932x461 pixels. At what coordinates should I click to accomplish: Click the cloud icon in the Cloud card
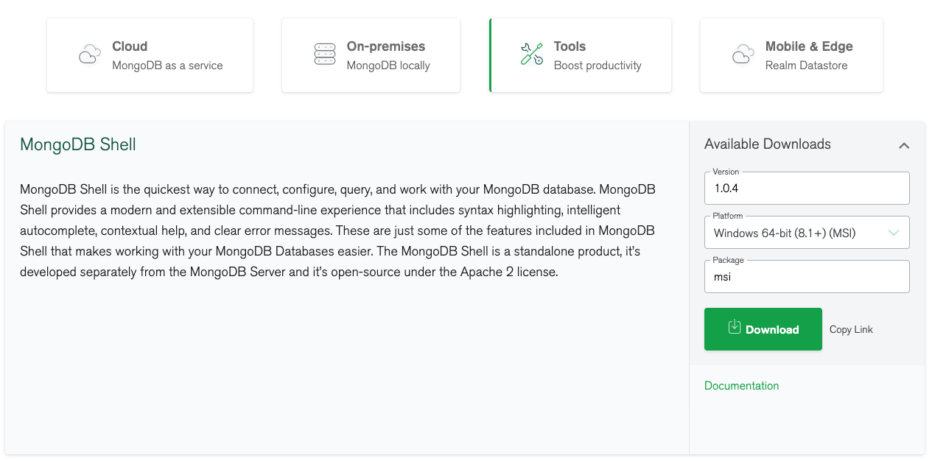[90, 55]
